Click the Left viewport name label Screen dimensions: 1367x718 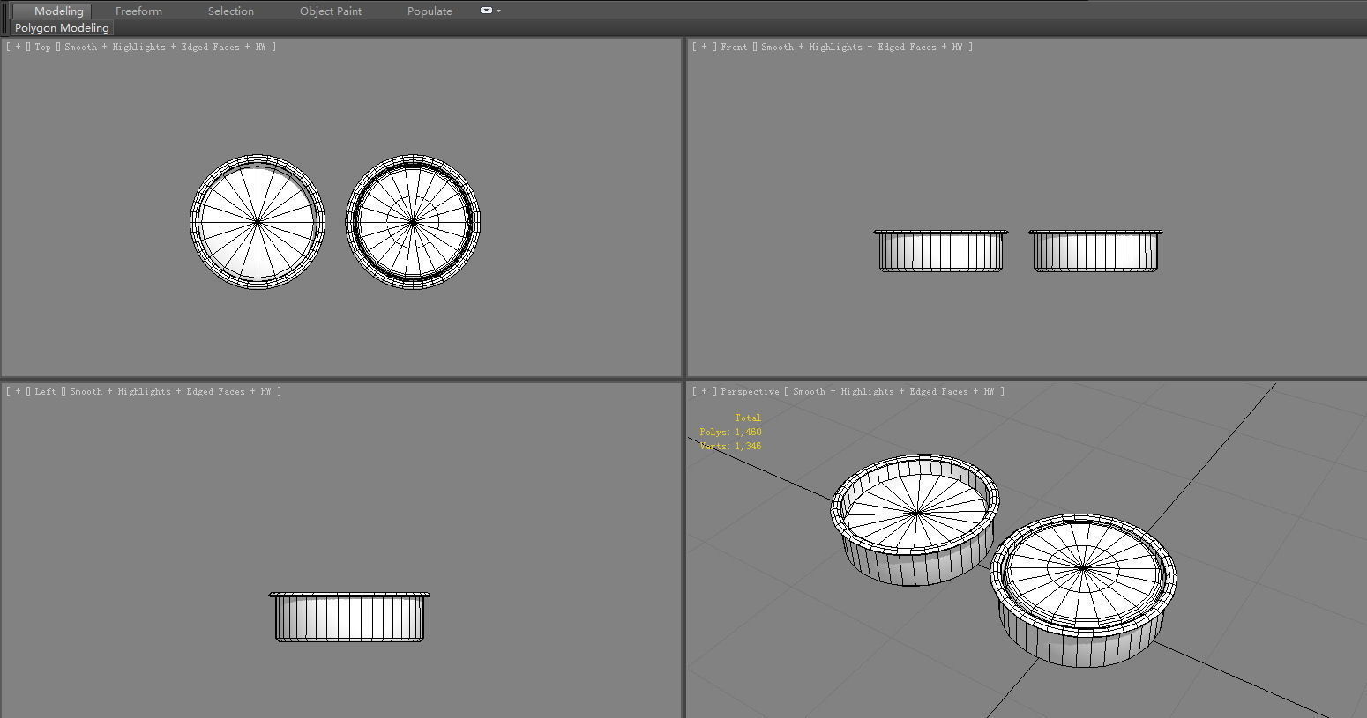pyautogui.click(x=45, y=391)
